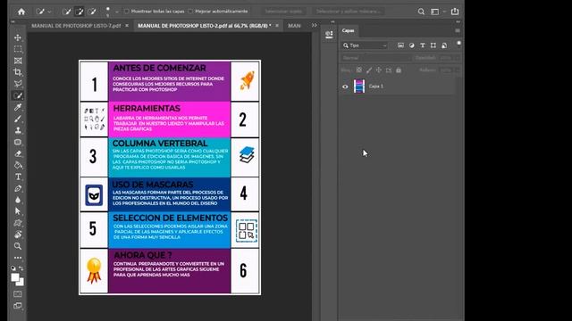Toggle lock position

coord(379,70)
